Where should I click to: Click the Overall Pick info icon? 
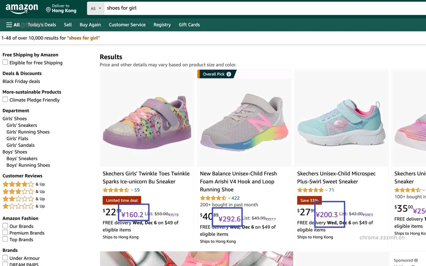coord(229,74)
